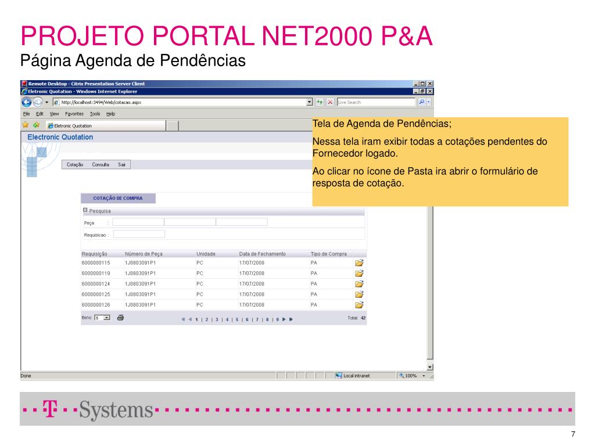Click the Favorites Center star icon

click(x=26, y=125)
